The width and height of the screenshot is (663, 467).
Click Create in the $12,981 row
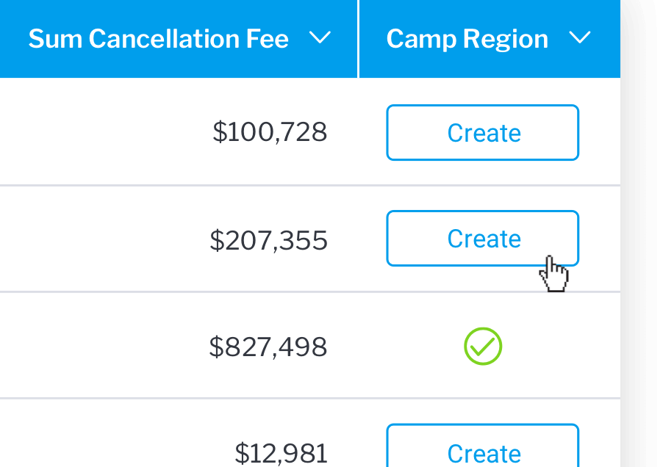coord(482,446)
